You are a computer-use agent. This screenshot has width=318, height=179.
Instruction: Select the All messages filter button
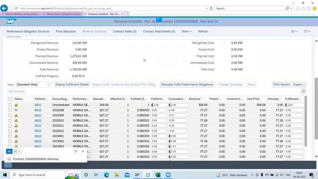pos(9,151)
